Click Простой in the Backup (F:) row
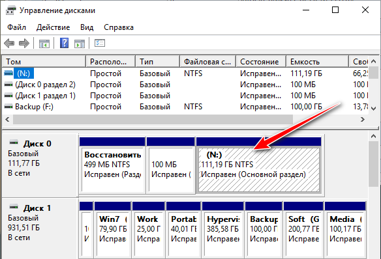Image resolution: width=381 pixels, height=259 pixels. [106, 107]
